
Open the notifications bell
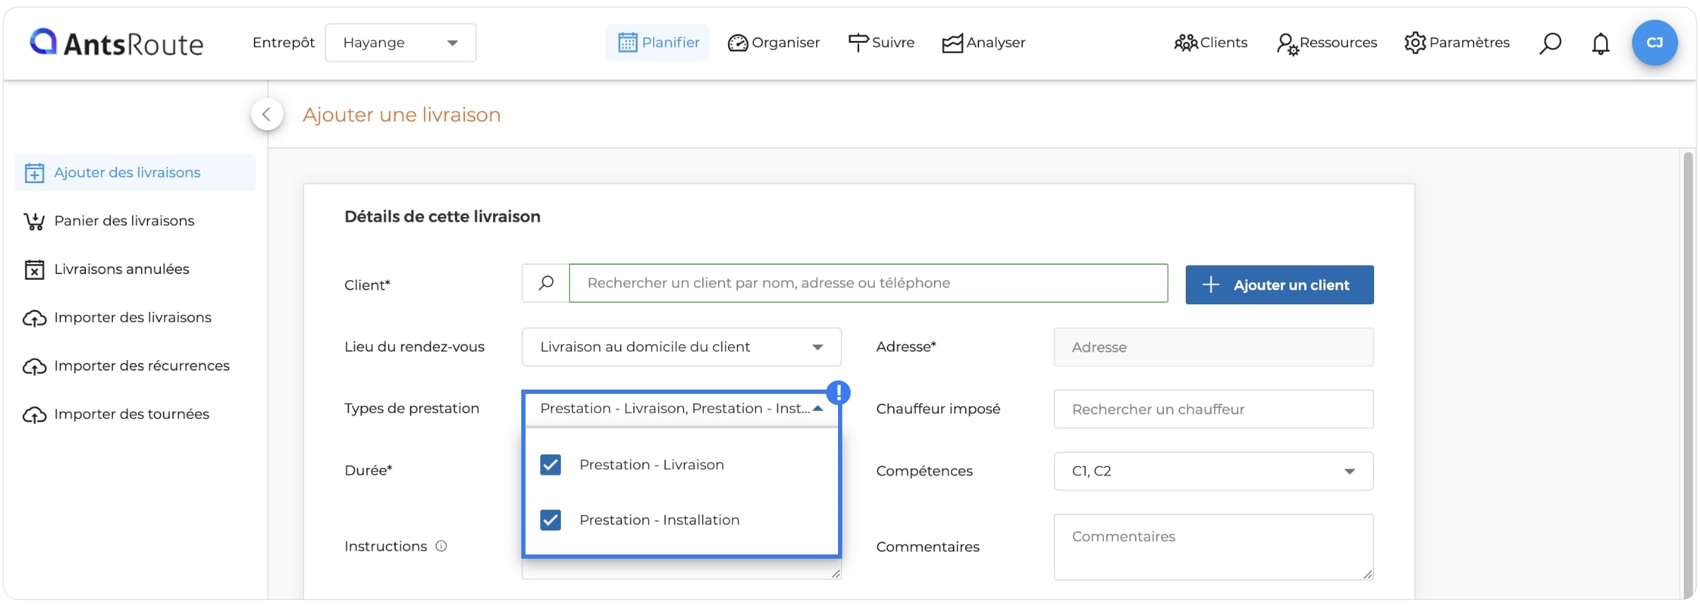[x=1601, y=44]
